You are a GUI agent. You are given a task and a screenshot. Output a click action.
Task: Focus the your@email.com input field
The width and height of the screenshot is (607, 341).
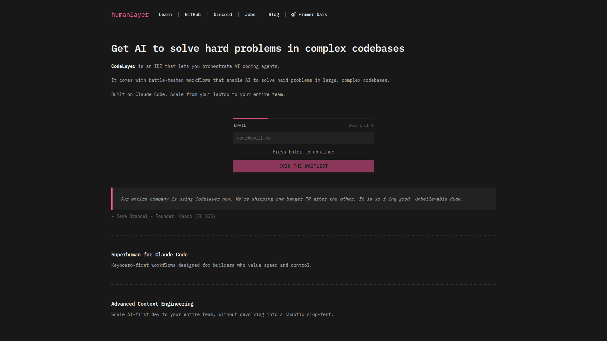click(303, 138)
